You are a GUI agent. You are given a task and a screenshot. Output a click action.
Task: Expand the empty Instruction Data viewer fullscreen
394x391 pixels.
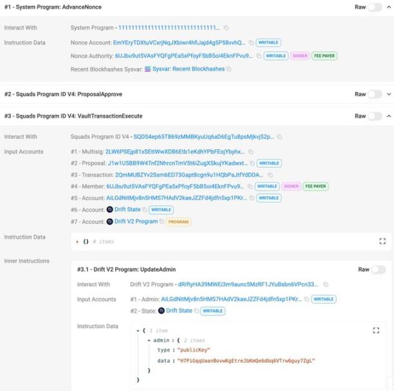382,241
